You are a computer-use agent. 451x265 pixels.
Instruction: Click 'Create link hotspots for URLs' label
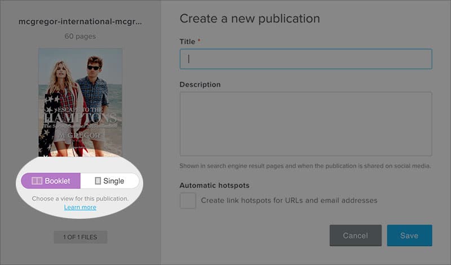[289, 200]
